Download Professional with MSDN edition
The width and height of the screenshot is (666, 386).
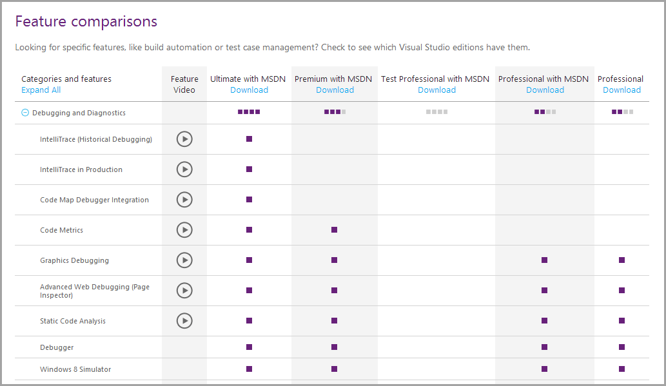tap(545, 90)
